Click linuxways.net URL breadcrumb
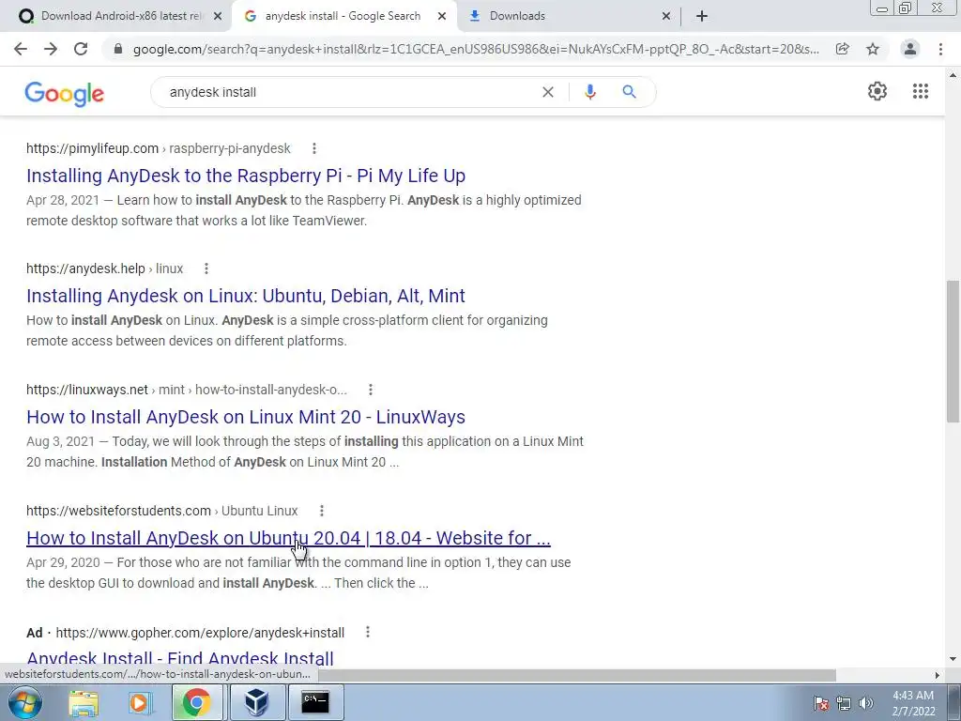This screenshot has height=721, width=961. tap(187, 390)
